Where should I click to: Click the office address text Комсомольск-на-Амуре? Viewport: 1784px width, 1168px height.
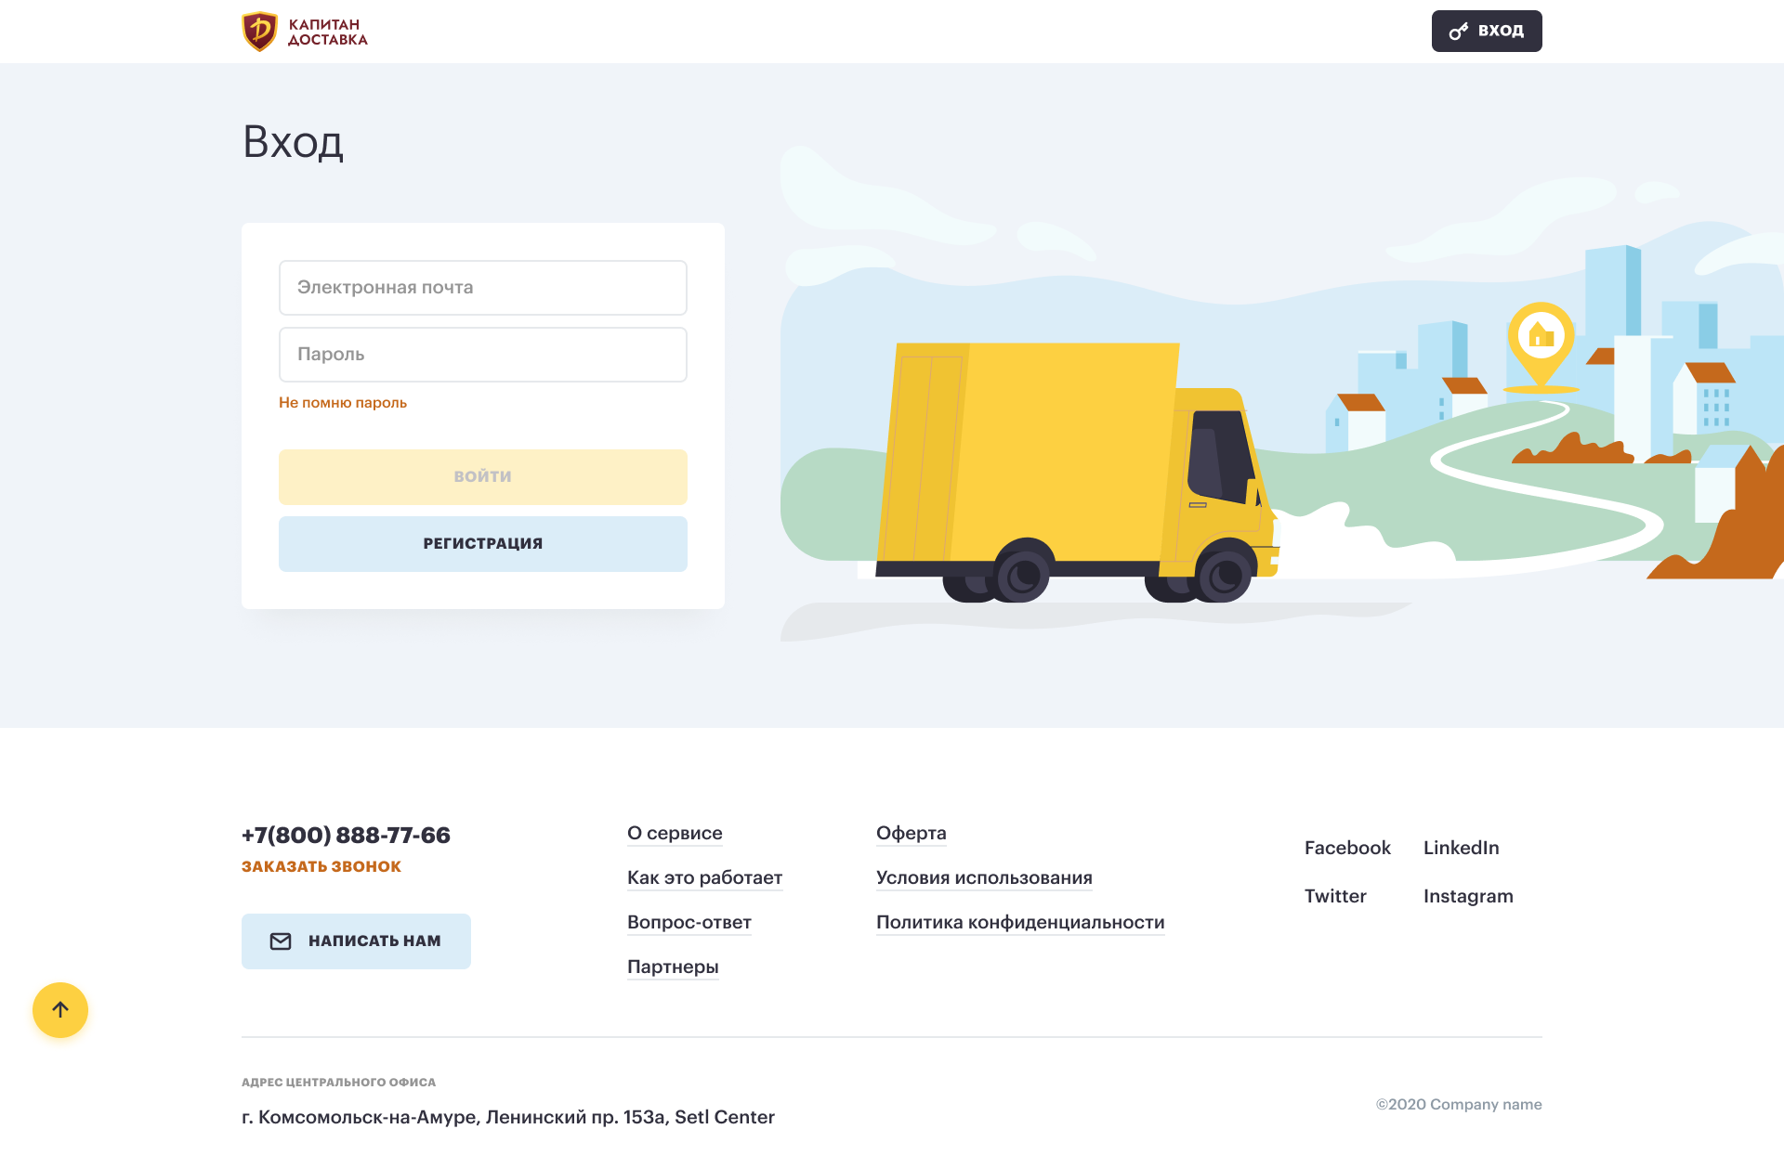coord(508,1117)
